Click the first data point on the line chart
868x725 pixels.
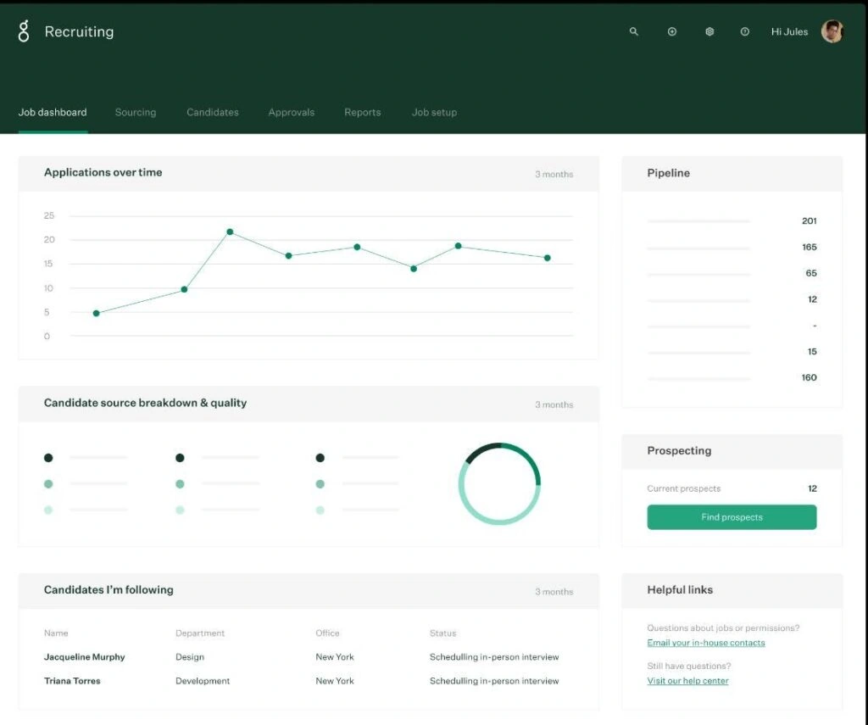click(x=96, y=312)
